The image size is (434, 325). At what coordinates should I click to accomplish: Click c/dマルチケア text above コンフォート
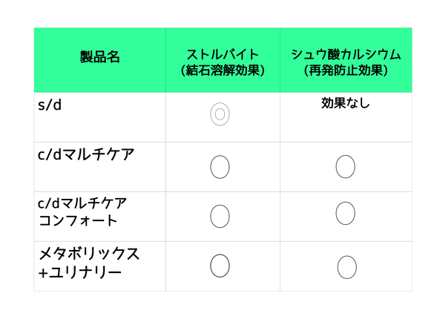coord(82,203)
